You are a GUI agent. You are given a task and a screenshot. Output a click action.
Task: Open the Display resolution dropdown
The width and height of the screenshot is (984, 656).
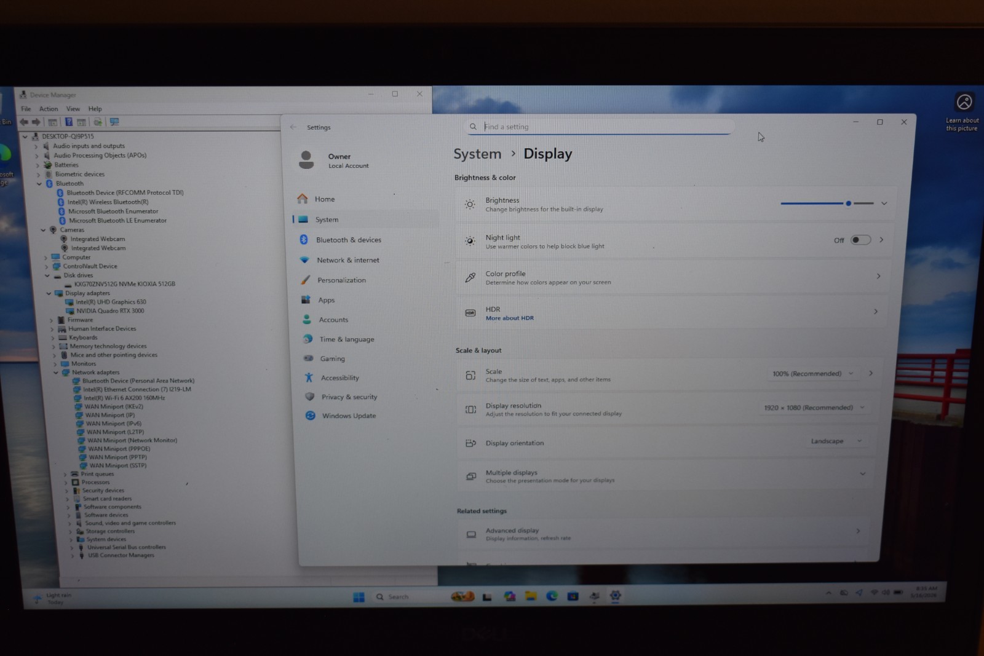pos(814,408)
